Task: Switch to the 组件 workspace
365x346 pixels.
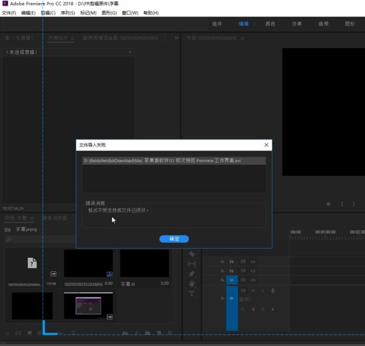Action: (x=217, y=24)
